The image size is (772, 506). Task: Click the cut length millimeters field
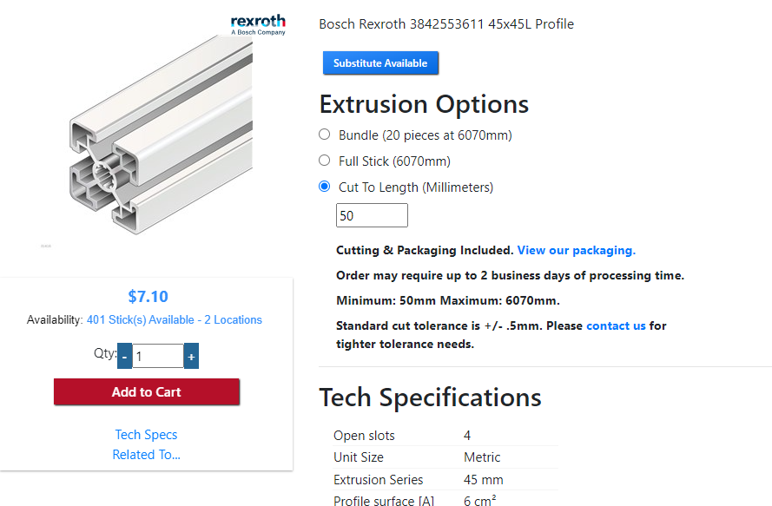pyautogui.click(x=372, y=215)
